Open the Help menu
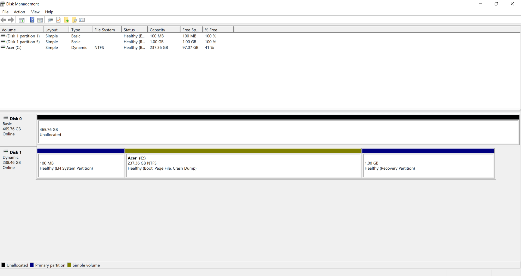Screen dimensions: 521x276 49,12
